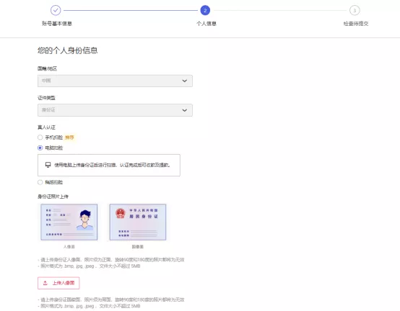Click the completed step checkmark for 账号基本信息
Image resolution: width=400 pixels, height=311 pixels.
point(56,10)
